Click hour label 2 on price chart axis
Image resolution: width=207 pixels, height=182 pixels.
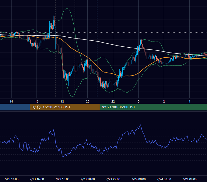(164, 102)
